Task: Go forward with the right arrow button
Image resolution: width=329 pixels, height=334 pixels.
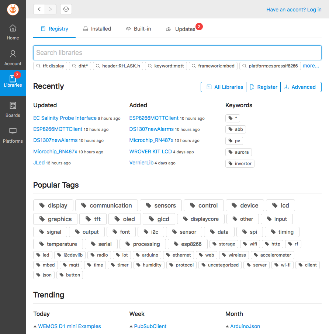Action: (x=51, y=9)
